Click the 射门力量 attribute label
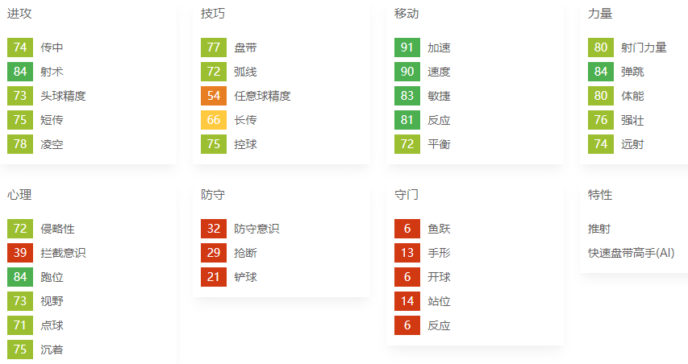688x364 pixels. 644,48
